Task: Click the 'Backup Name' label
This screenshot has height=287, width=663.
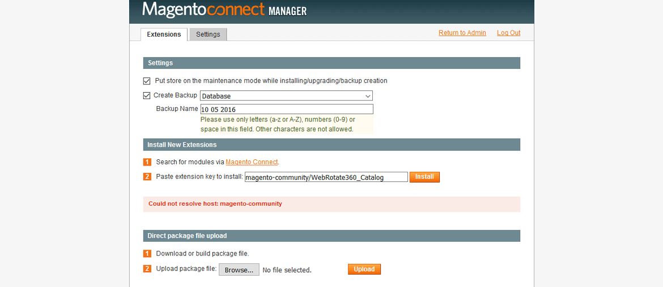Action: [177, 108]
